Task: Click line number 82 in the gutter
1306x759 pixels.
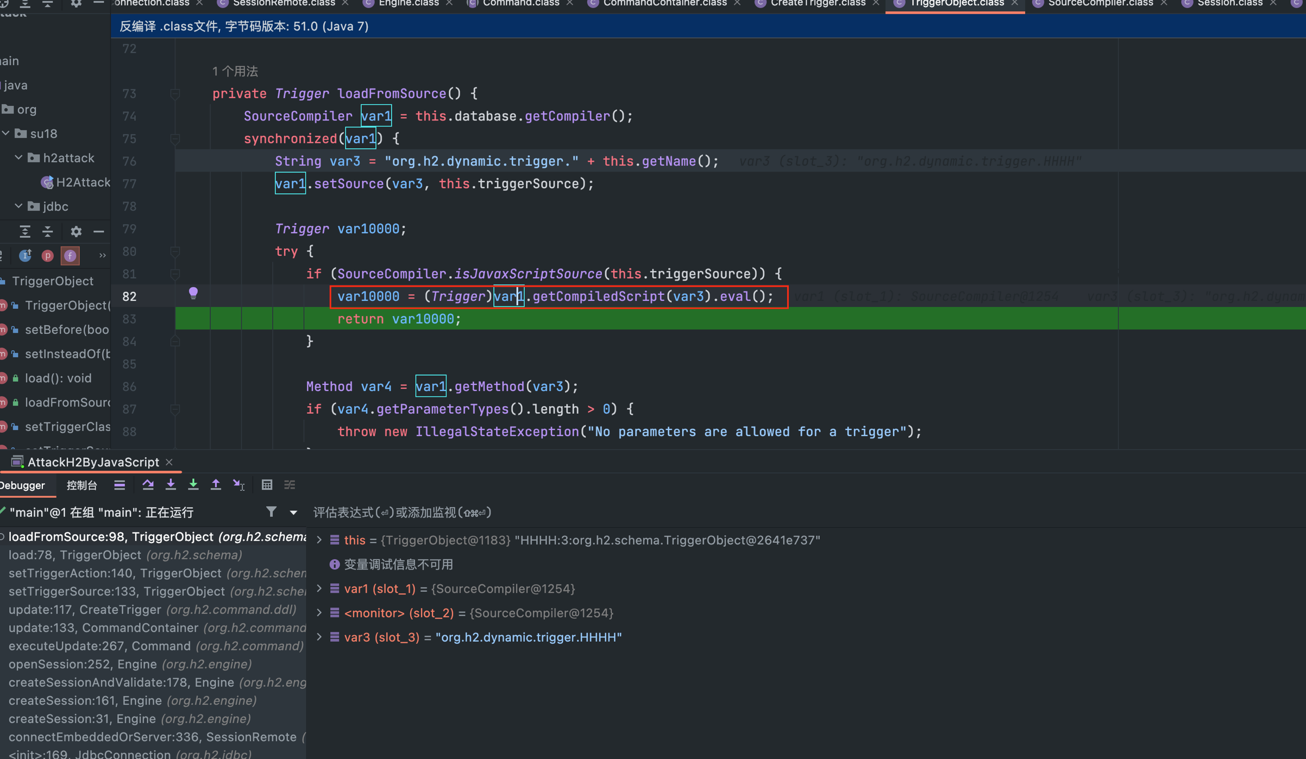Action: [129, 296]
